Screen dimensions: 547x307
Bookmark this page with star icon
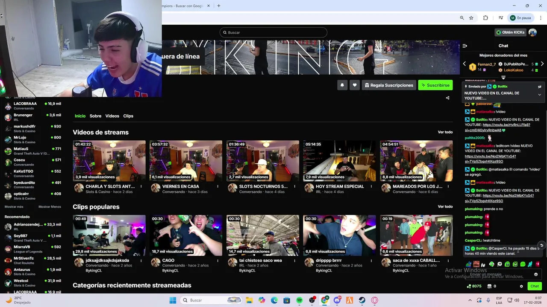(471, 18)
